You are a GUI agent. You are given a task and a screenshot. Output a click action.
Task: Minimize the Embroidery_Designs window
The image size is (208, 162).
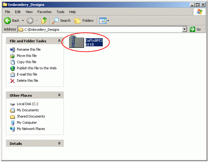tap(192, 5)
